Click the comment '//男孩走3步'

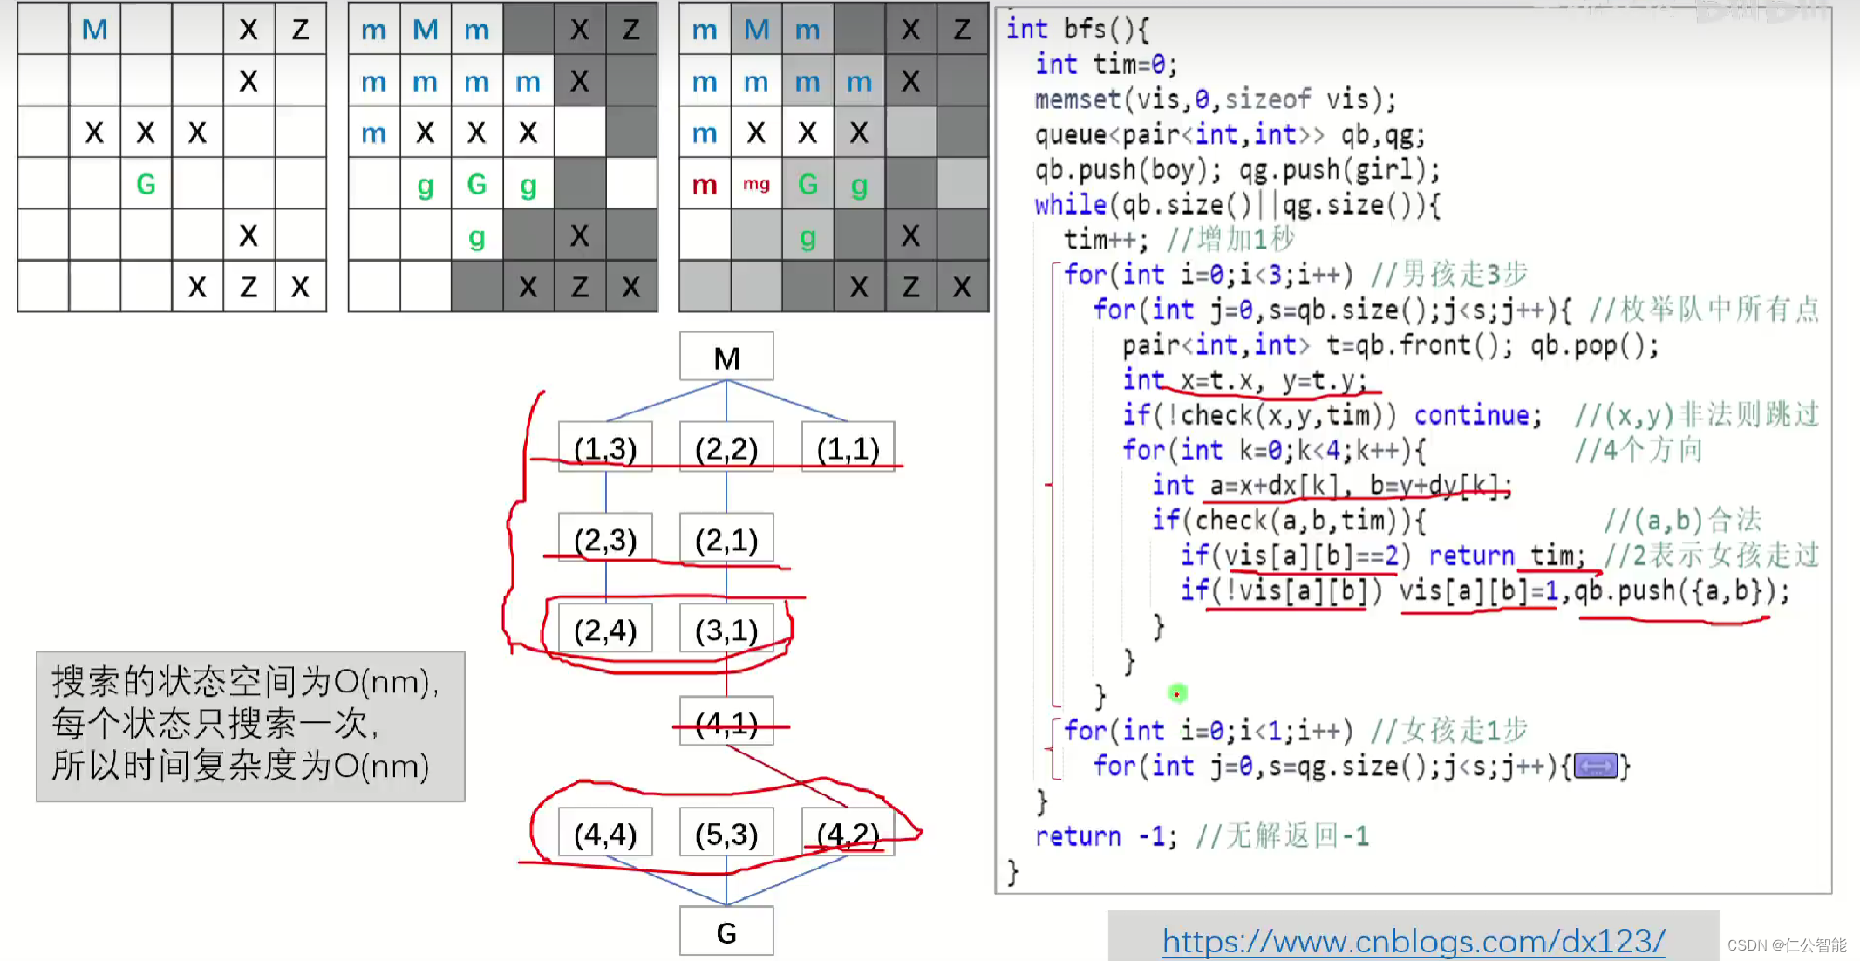(x=1449, y=275)
